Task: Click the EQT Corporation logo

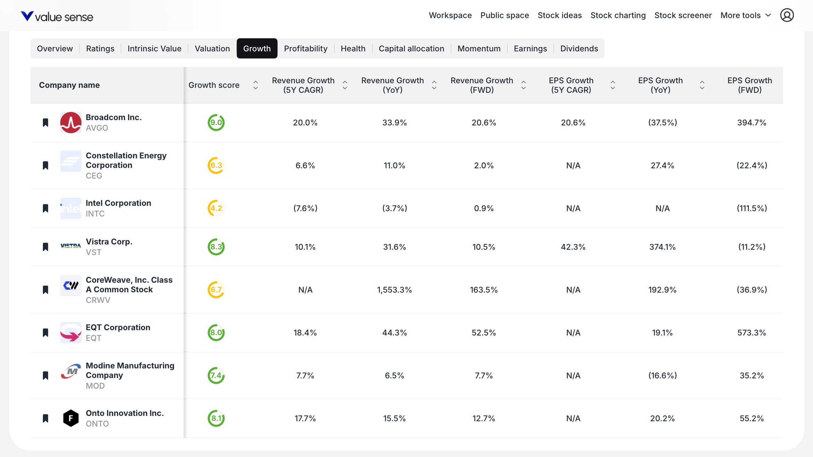Action: pyautogui.click(x=71, y=332)
